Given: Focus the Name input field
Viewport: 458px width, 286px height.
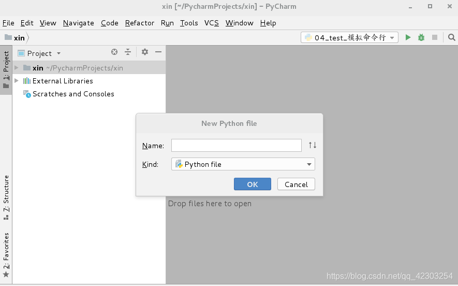Looking at the screenshot, I should (237, 146).
